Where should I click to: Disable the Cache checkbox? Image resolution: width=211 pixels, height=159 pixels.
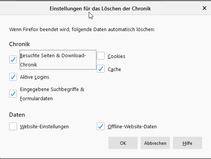[101, 69]
